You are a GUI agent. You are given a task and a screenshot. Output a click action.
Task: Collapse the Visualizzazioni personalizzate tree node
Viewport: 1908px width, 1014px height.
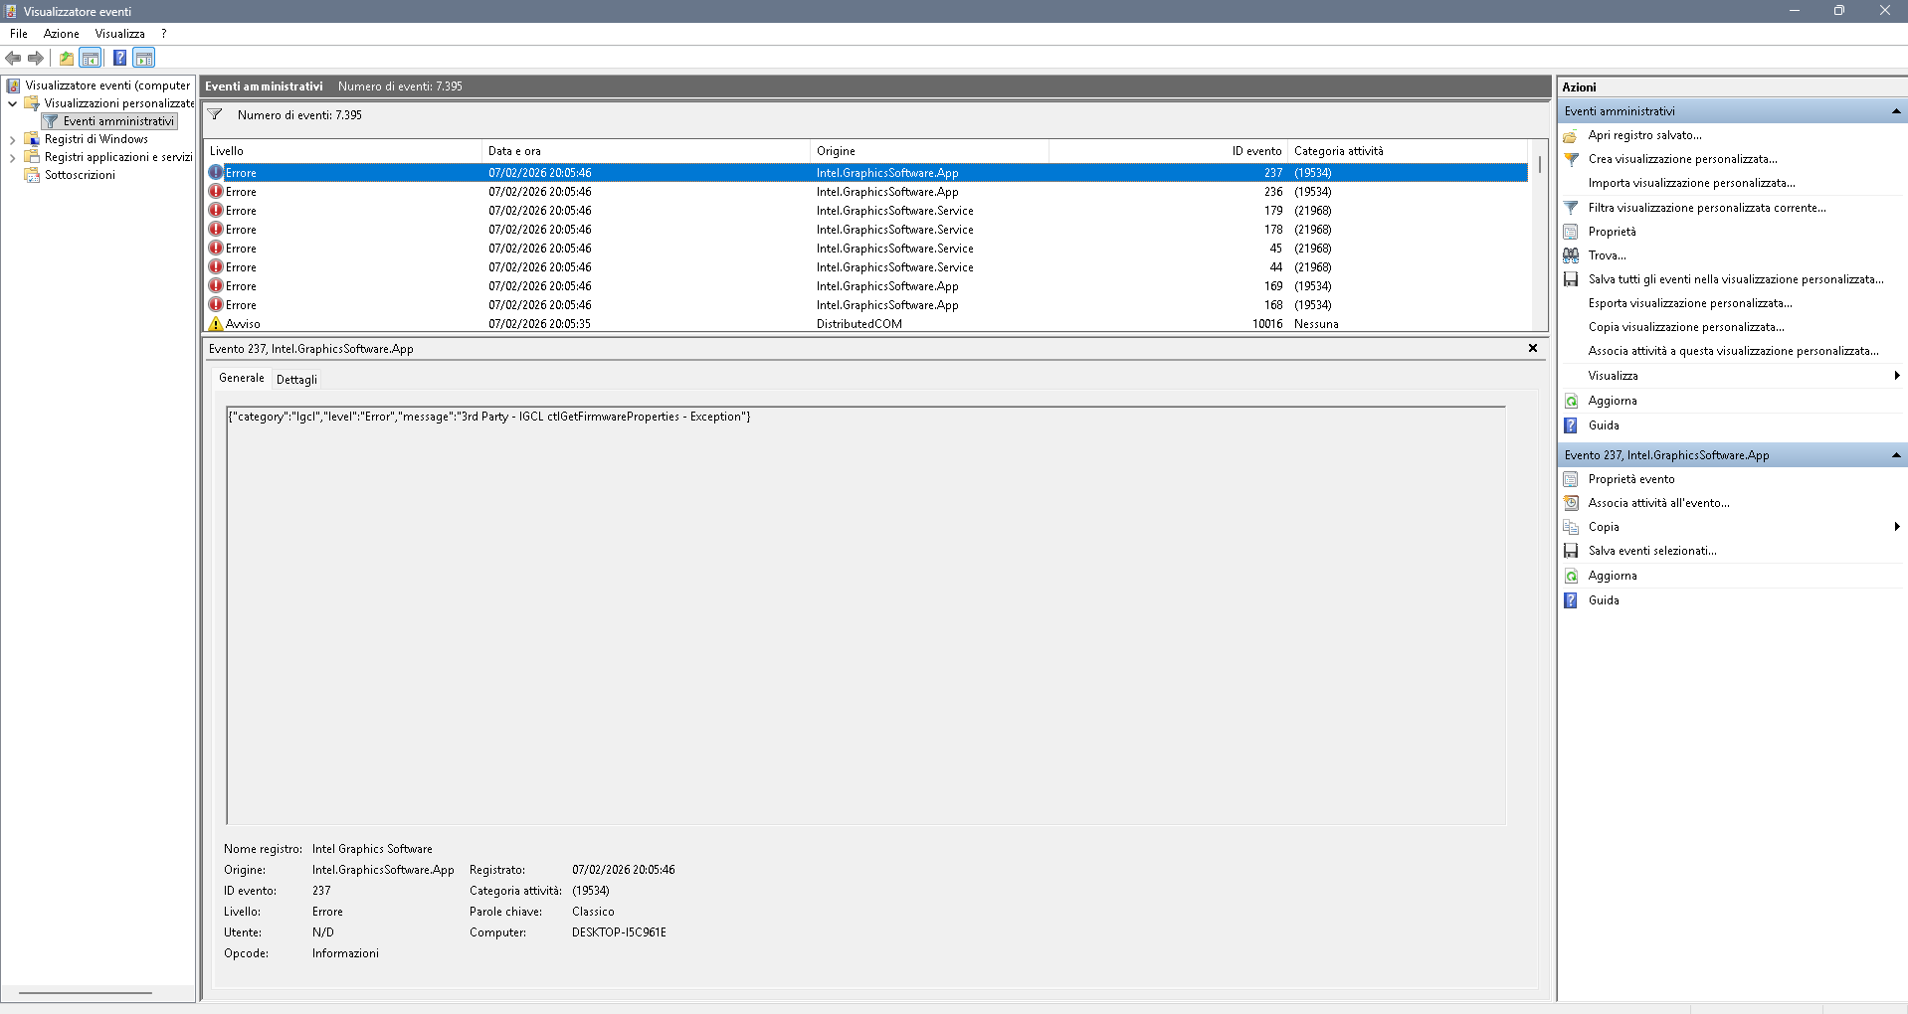tap(12, 103)
